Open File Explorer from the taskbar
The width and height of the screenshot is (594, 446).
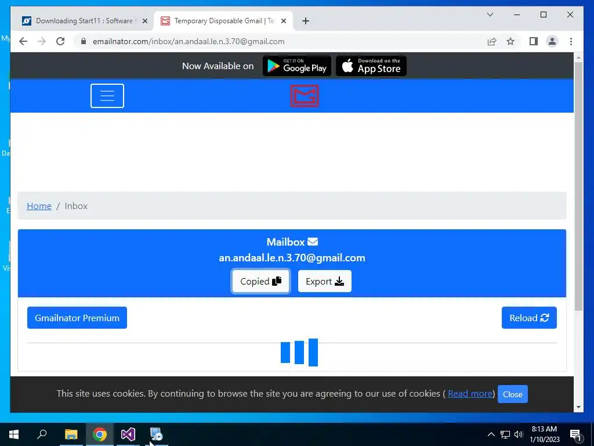coord(71,434)
